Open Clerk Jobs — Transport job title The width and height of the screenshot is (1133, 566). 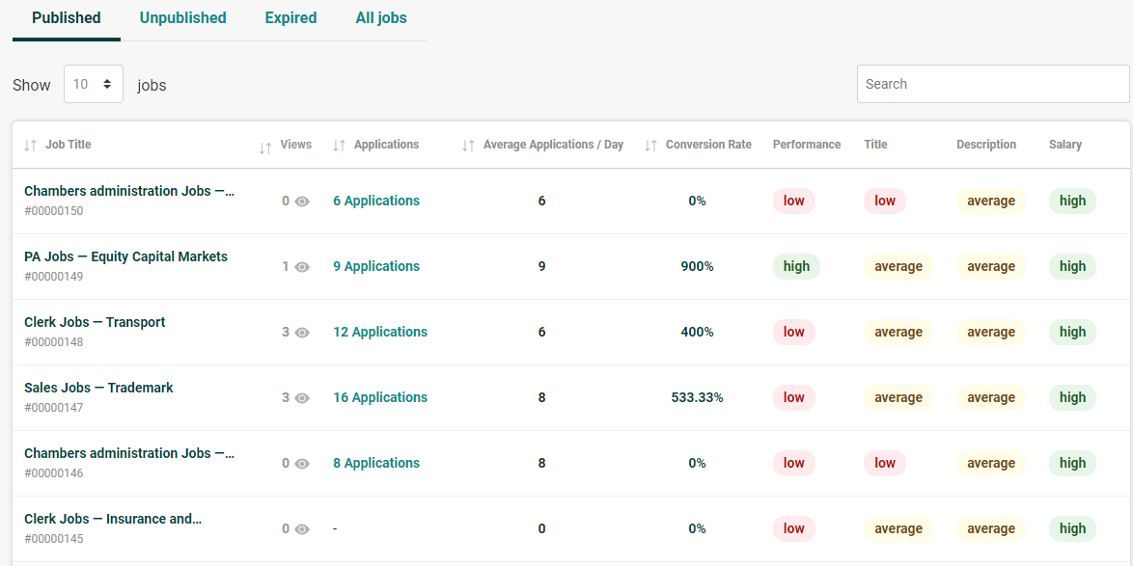click(x=95, y=322)
